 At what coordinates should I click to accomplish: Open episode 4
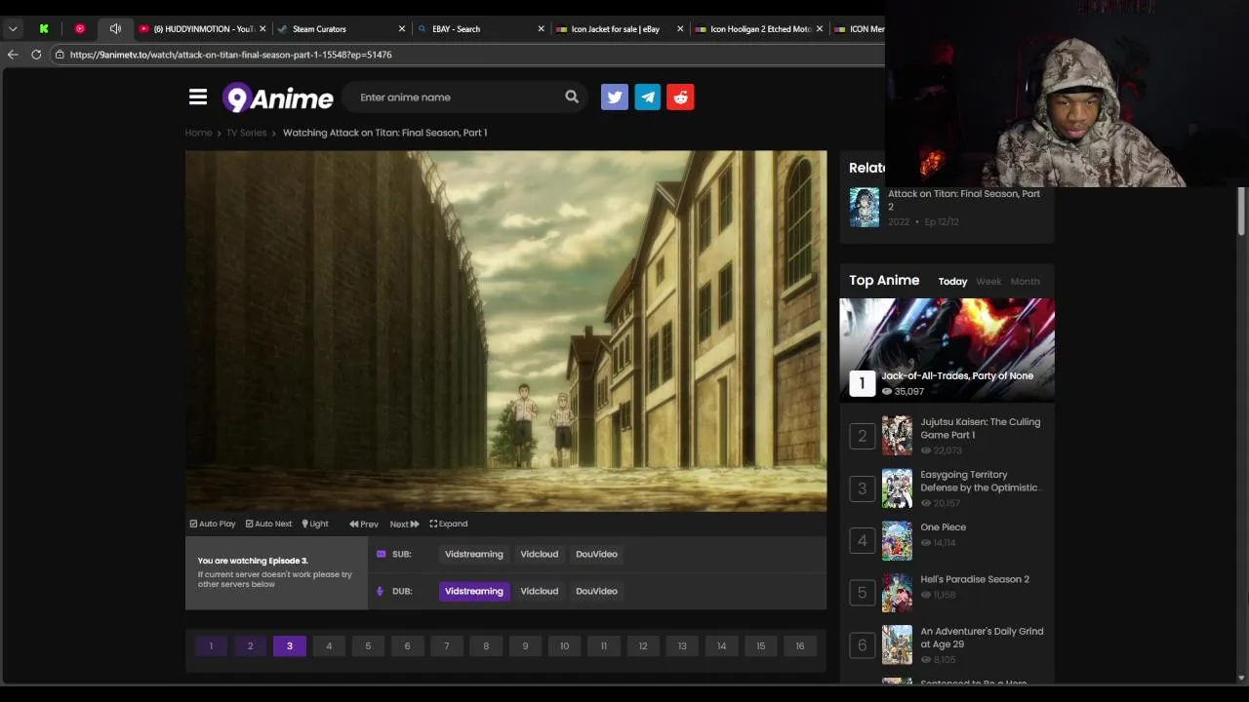[x=329, y=645]
